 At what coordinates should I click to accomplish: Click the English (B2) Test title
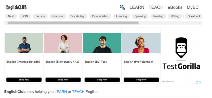96,62
